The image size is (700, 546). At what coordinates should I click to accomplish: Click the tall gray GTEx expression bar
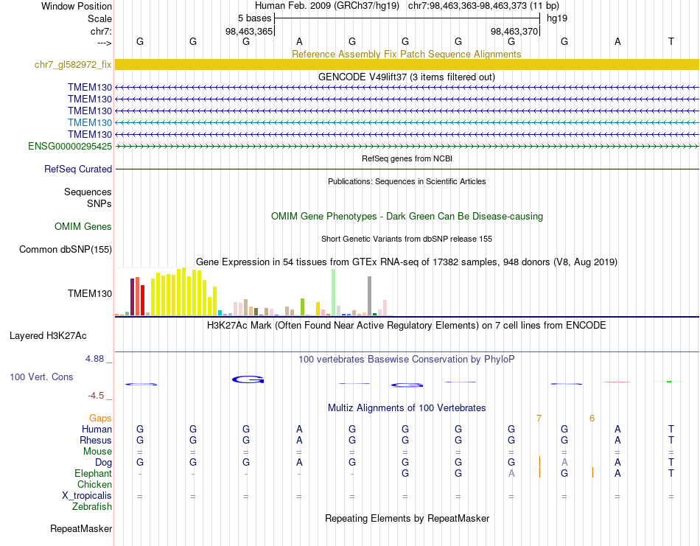(x=370, y=295)
